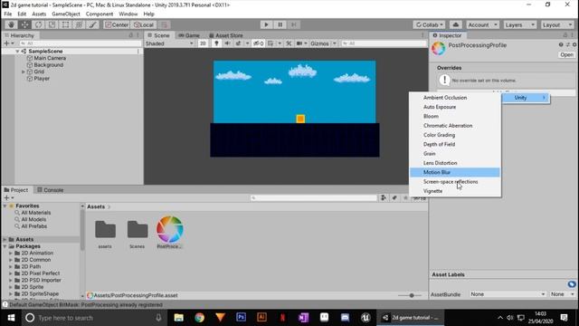579x326 pixels.
Task: Select Background in Hierarchy
Action: click(48, 64)
